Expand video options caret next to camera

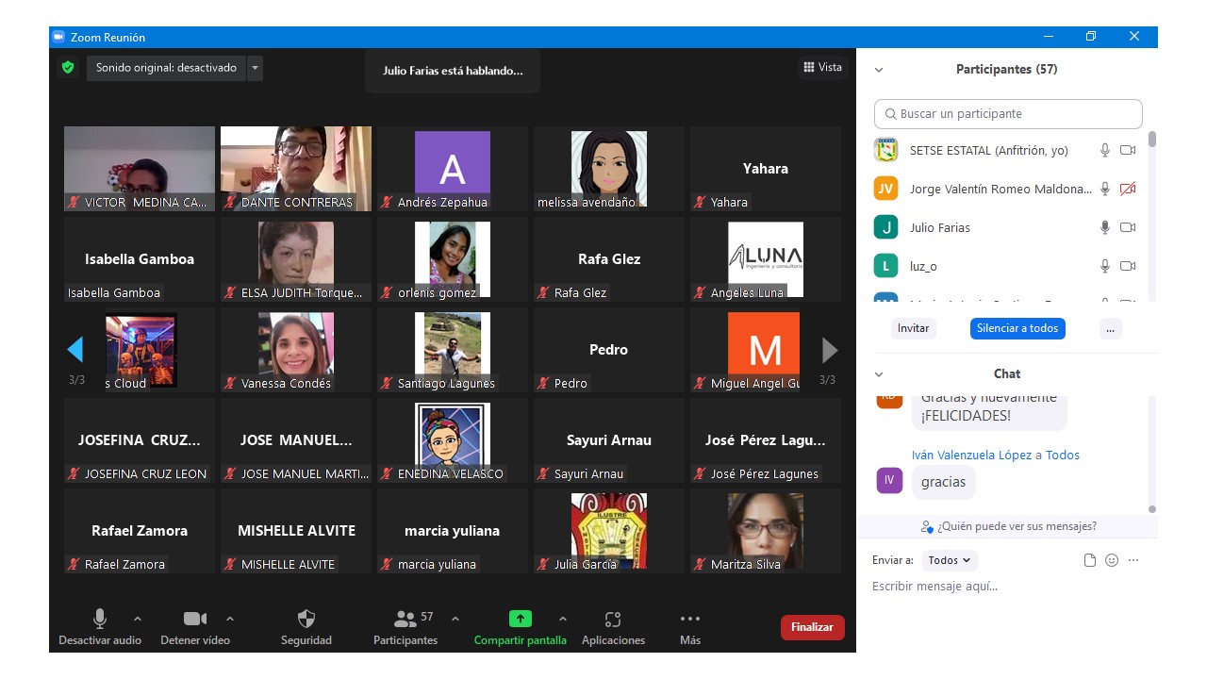(x=230, y=619)
